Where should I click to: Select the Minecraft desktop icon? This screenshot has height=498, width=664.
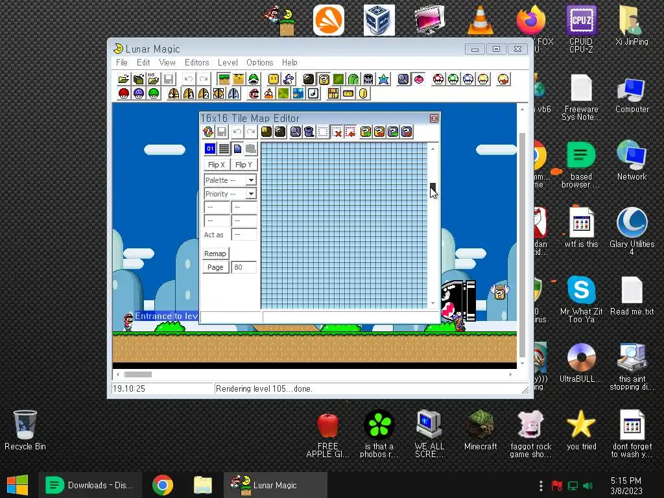(x=480, y=430)
